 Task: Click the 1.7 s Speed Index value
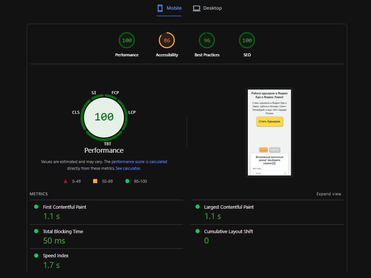(51, 265)
